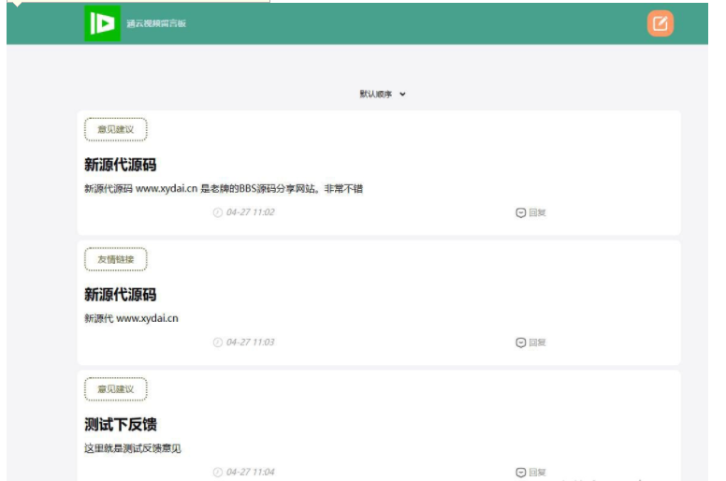Click the post body text 新源代 www.xydai.cn
This screenshot has height=481, width=726.
pyautogui.click(x=131, y=318)
